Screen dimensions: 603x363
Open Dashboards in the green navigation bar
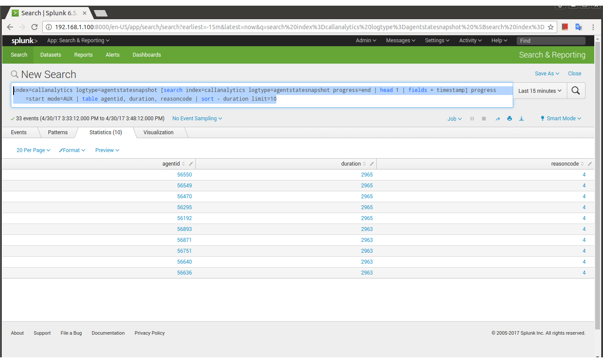146,55
